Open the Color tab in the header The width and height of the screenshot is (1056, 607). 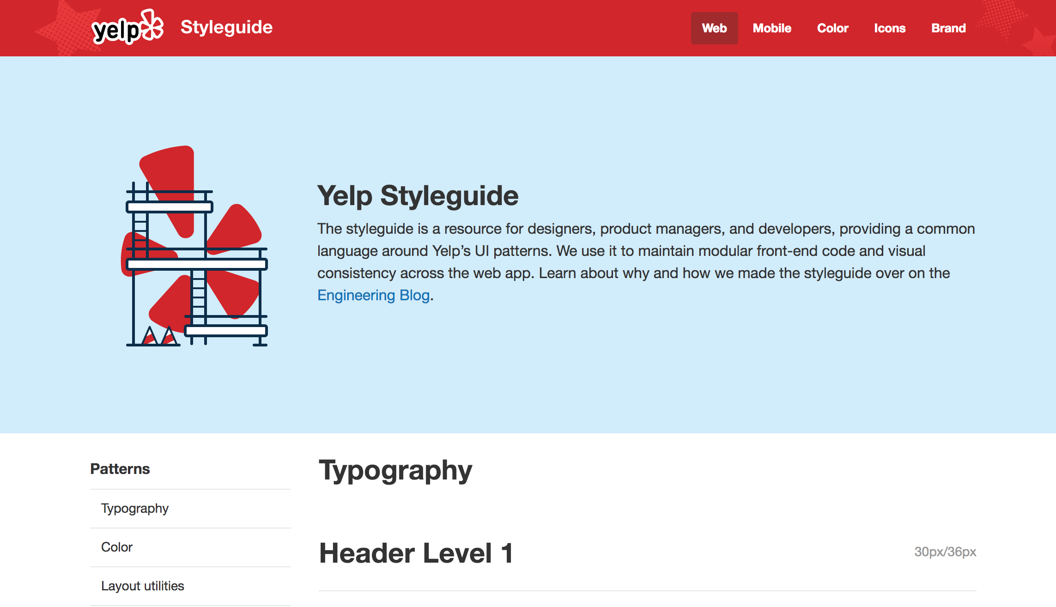click(832, 28)
